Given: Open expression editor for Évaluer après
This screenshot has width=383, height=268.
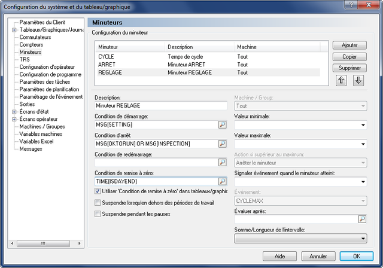Looking at the screenshot, I should tap(362, 219).
